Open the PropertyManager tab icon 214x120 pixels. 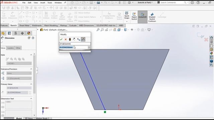(x=9, y=33)
